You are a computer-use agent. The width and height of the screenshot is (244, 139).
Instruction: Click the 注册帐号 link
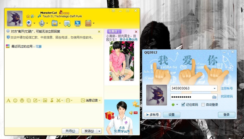pos(226,88)
